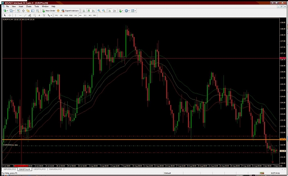Open the Navigator panel icon
288x176 pixels.
pyautogui.click(x=28, y=11)
